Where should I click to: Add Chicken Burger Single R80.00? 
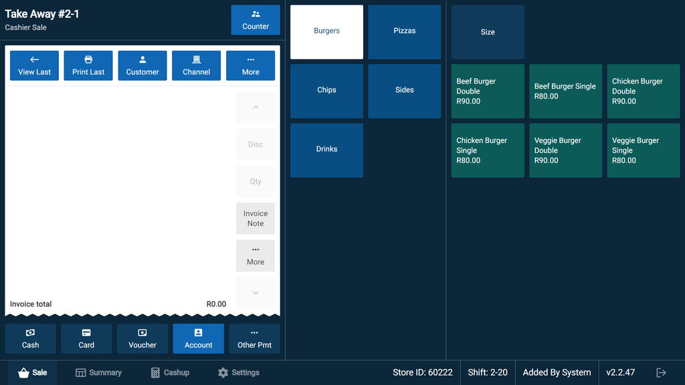[x=488, y=150]
